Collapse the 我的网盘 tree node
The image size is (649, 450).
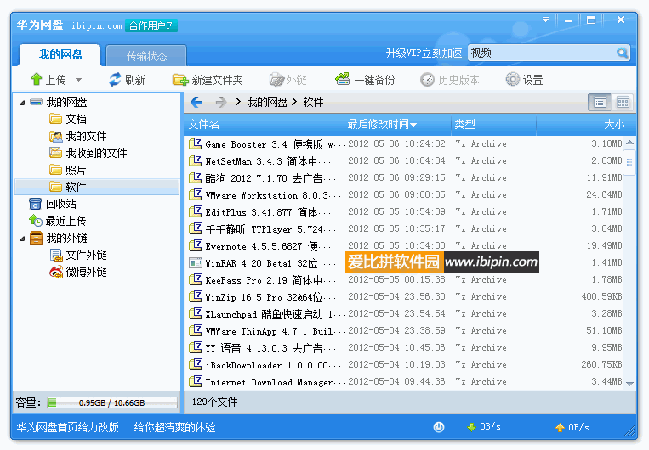[x=22, y=103]
